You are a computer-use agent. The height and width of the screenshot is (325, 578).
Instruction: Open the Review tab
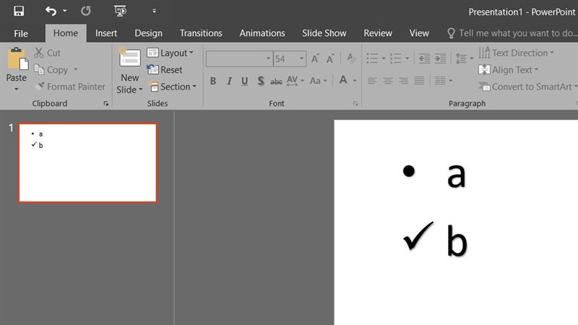pyautogui.click(x=378, y=33)
